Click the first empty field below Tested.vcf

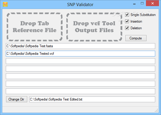pyautogui.click(x=80, y=61)
